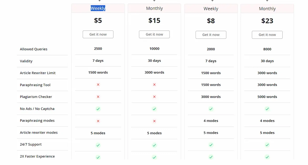
Task: Click the highlighted Weekly header above $5
Action: pos(98,8)
